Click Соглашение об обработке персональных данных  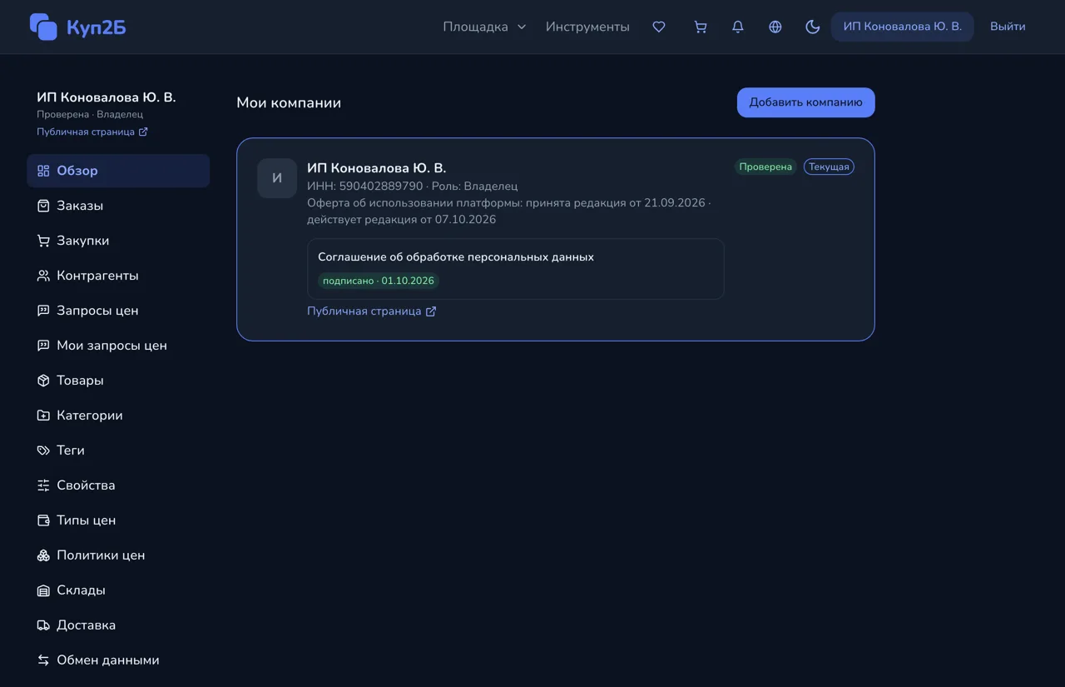pos(456,257)
